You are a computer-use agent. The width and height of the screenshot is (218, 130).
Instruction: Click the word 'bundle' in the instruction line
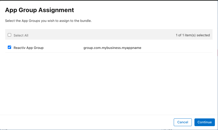point(86,21)
